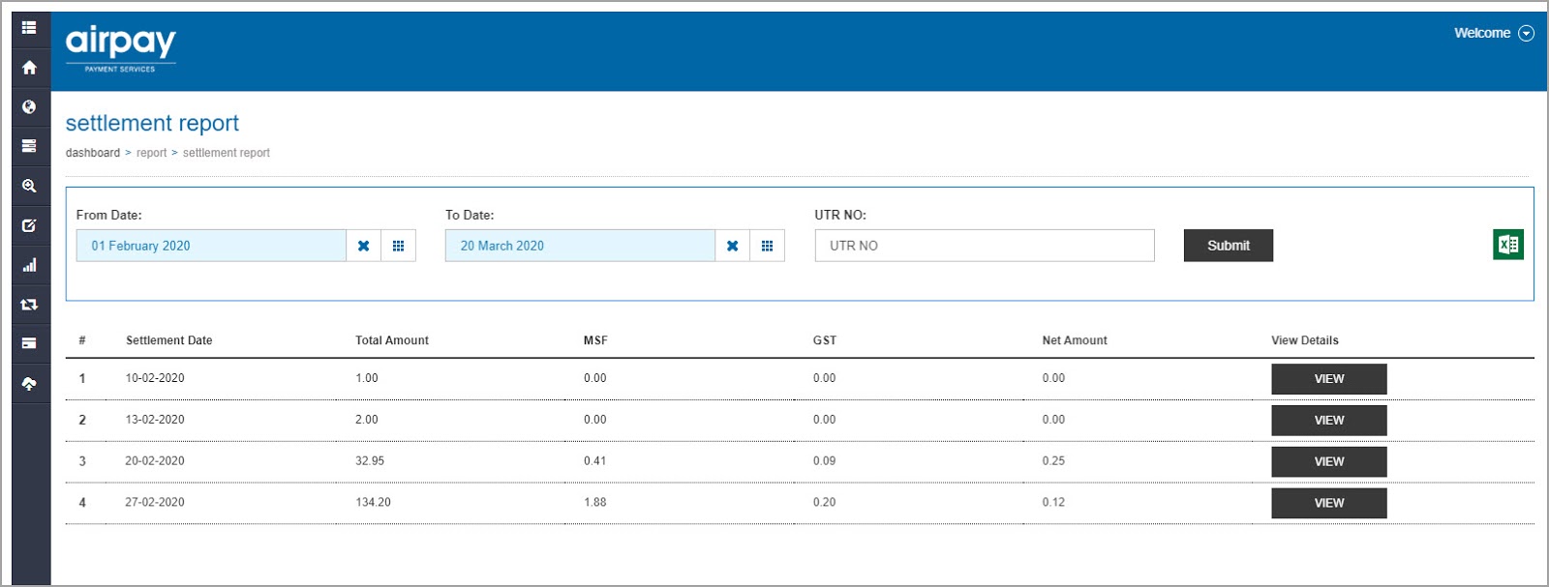
Task: Open the menu list icon in sidebar
Action: [x=29, y=28]
